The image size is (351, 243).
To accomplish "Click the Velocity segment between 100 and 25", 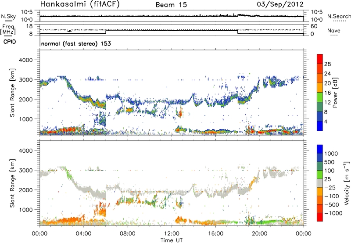I will click(x=320, y=175).
